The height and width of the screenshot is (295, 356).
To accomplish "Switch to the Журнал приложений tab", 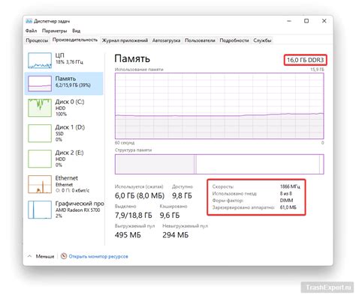I will tap(125, 40).
